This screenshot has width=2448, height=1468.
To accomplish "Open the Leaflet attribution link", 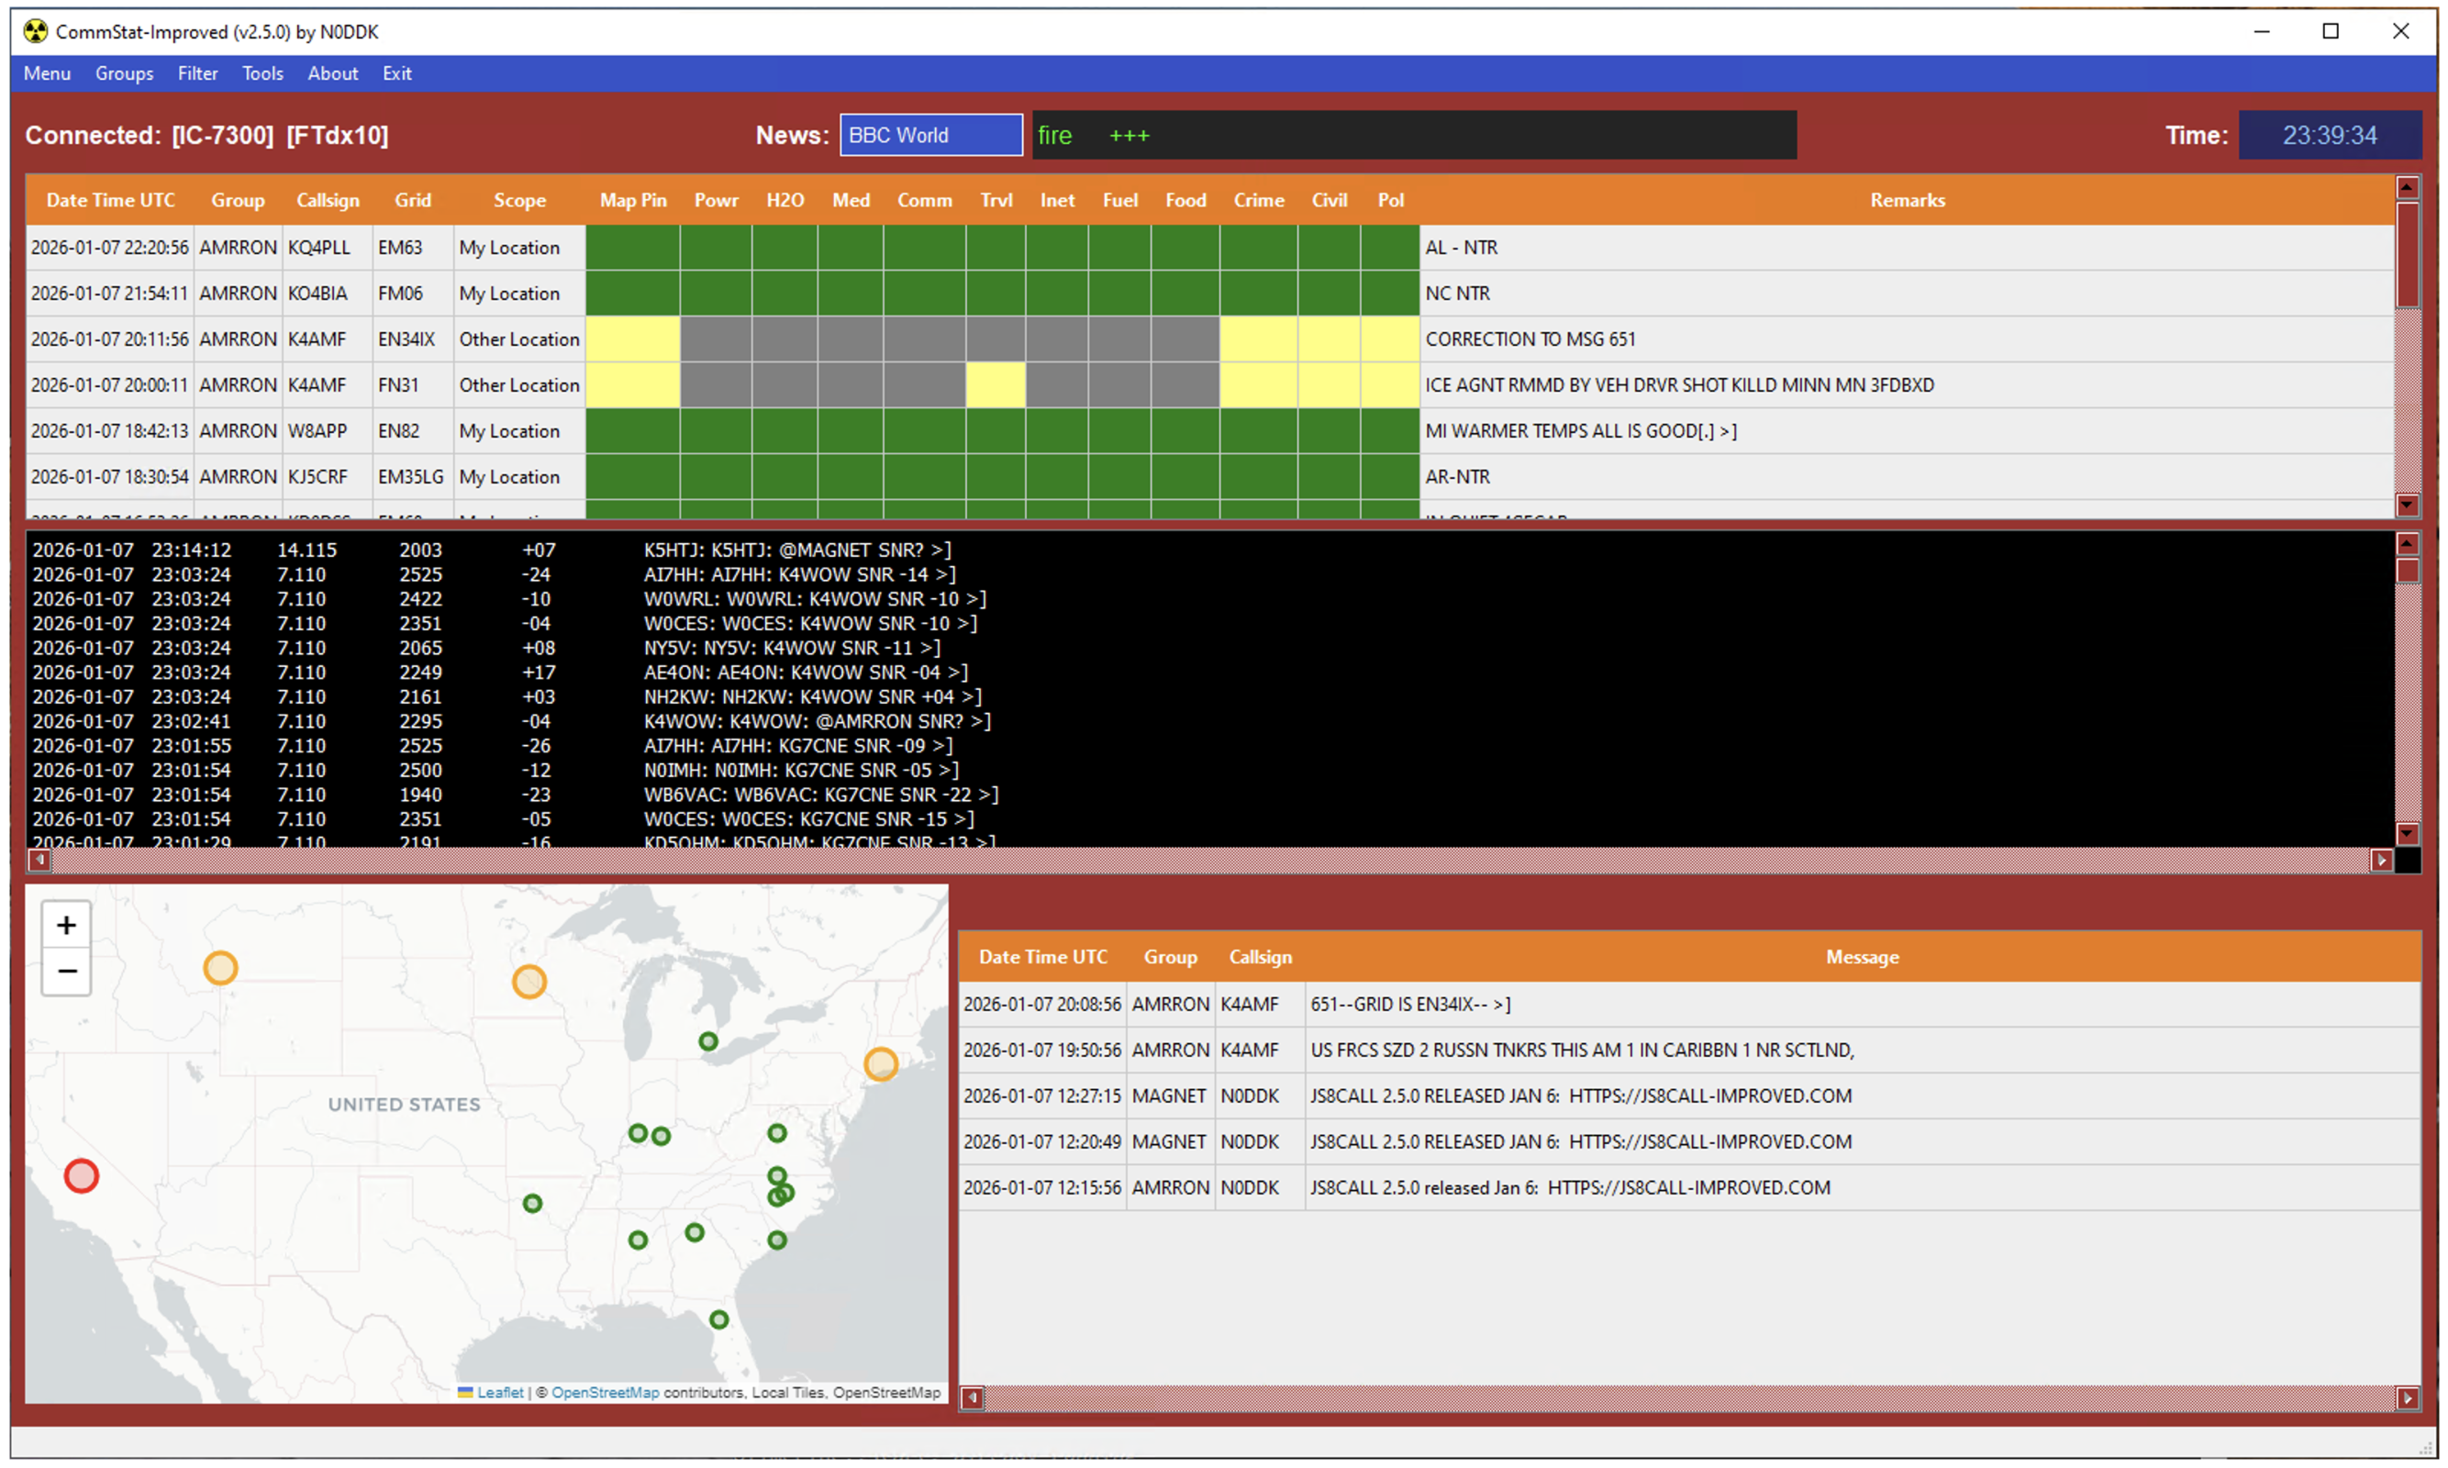I will [499, 1393].
